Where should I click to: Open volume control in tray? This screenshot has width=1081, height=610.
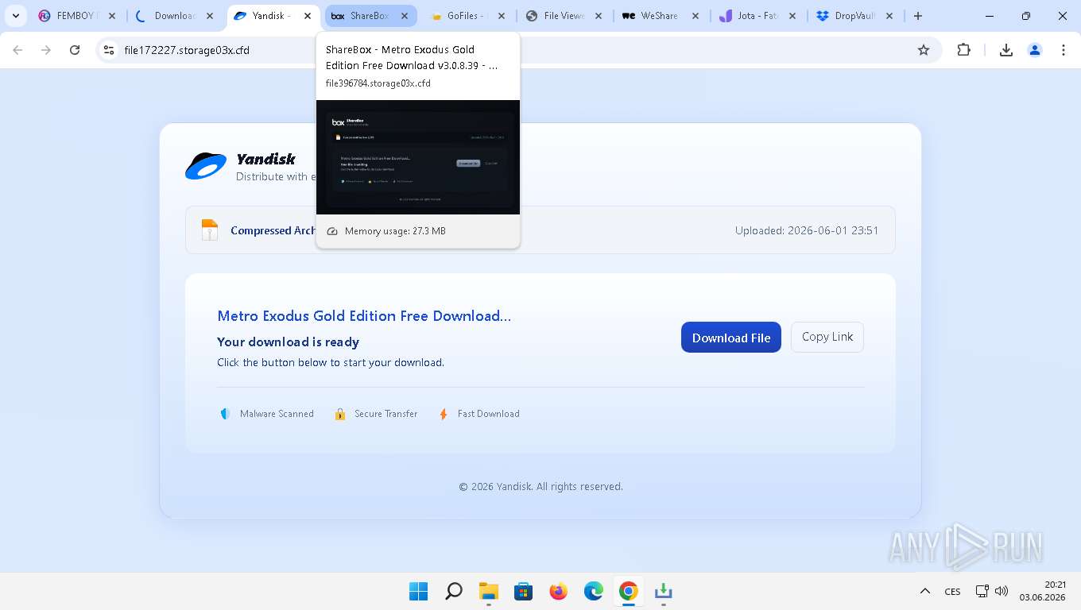coord(1002,591)
